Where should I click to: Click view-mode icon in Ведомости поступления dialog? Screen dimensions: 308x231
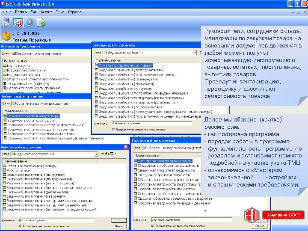point(112,154)
